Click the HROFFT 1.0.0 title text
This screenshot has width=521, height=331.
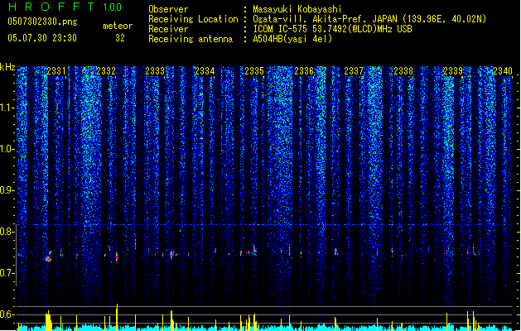click(65, 7)
